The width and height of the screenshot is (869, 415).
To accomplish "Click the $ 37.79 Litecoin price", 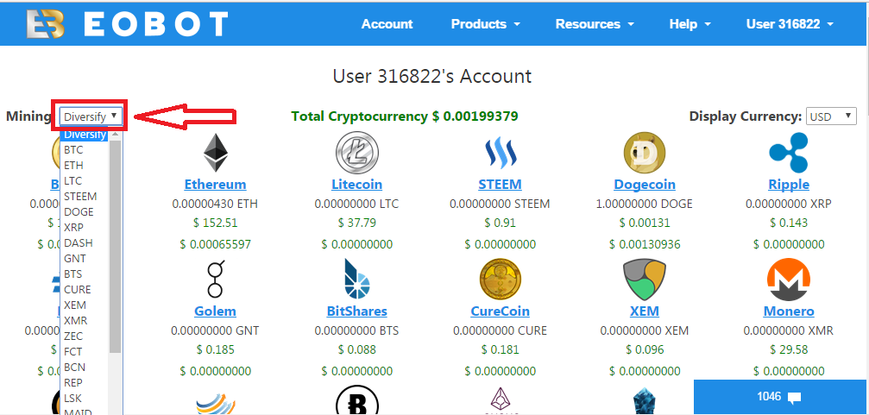I will point(357,223).
